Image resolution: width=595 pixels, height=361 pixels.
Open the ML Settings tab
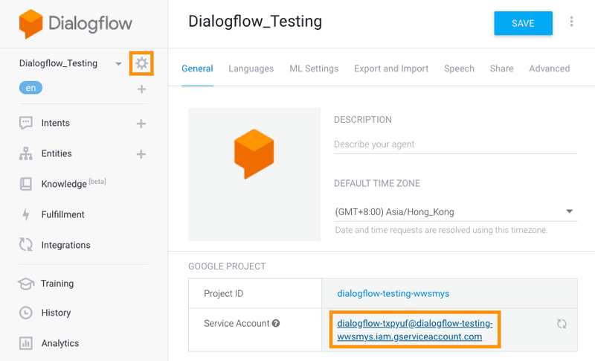314,68
